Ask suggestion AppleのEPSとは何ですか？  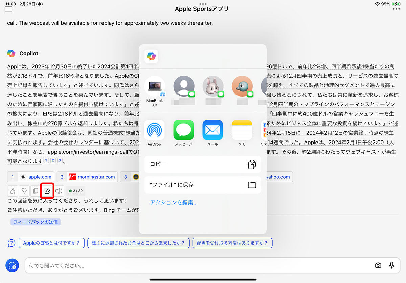click(x=51, y=243)
